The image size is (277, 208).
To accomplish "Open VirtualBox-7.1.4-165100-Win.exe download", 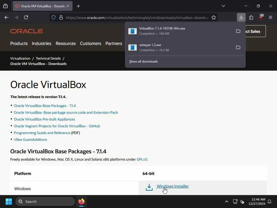I will (x=180, y=31).
